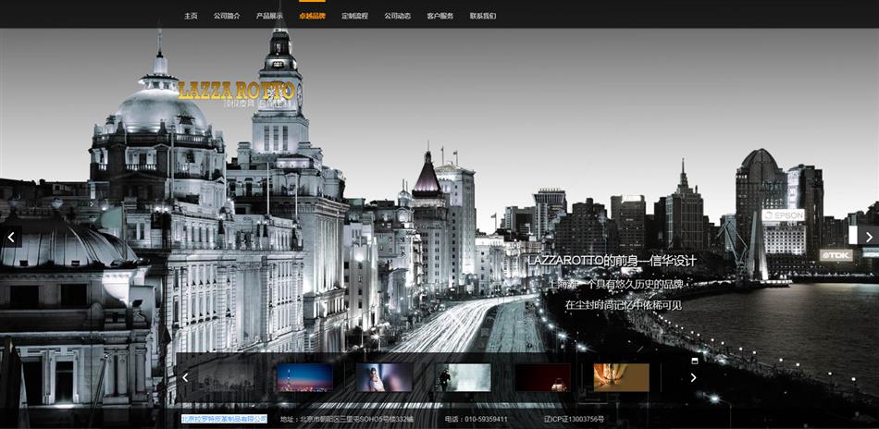Visit the 联系我们 contact page

coord(483,16)
